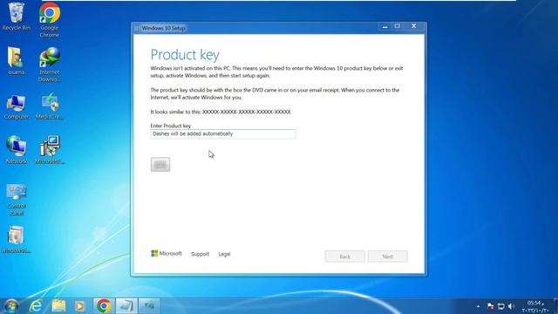Open the network status tray icon
The height and width of the screenshot is (314, 558).
point(501,306)
